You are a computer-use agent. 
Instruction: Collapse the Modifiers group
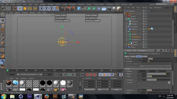[126, 32]
